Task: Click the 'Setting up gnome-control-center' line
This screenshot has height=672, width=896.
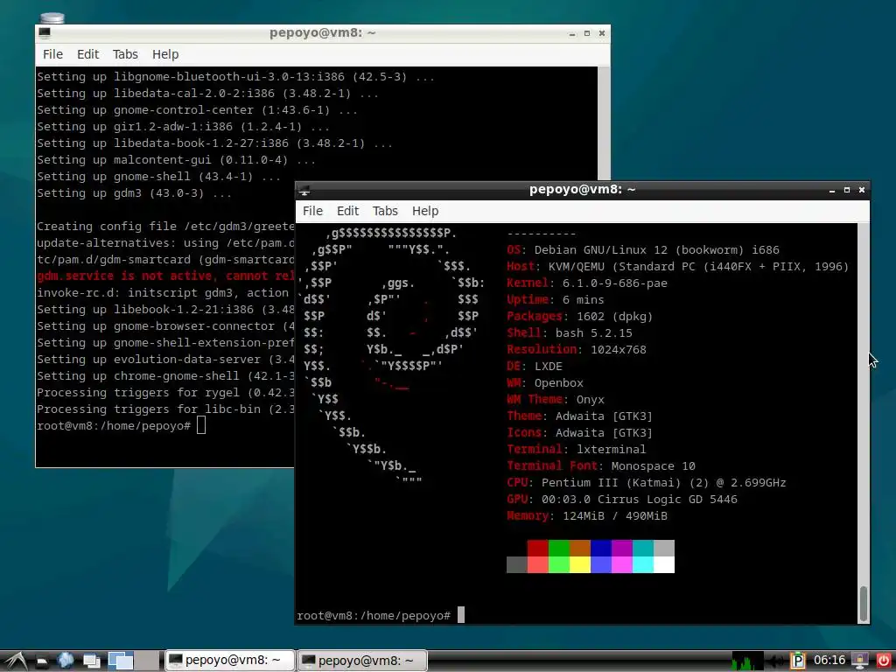Action: click(x=198, y=110)
